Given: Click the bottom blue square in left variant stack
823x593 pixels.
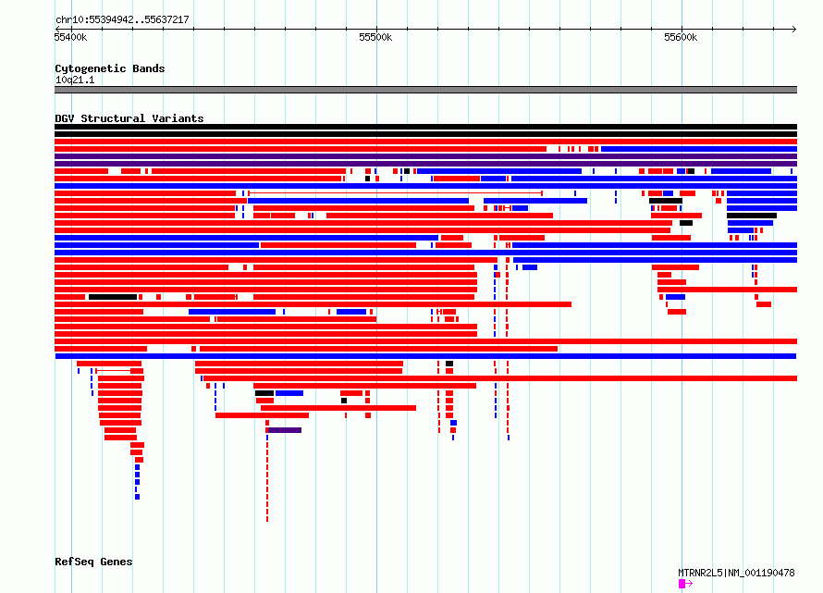Looking at the screenshot, I should 137,497.
